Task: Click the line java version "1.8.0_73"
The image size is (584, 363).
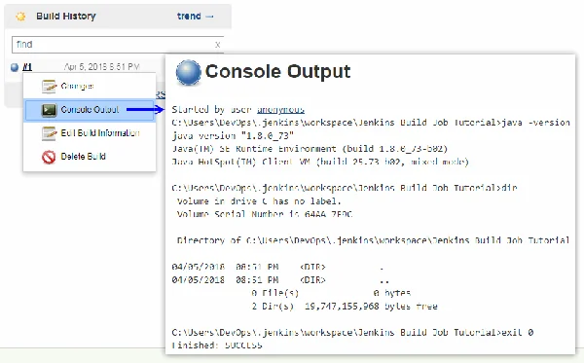Action: point(233,135)
